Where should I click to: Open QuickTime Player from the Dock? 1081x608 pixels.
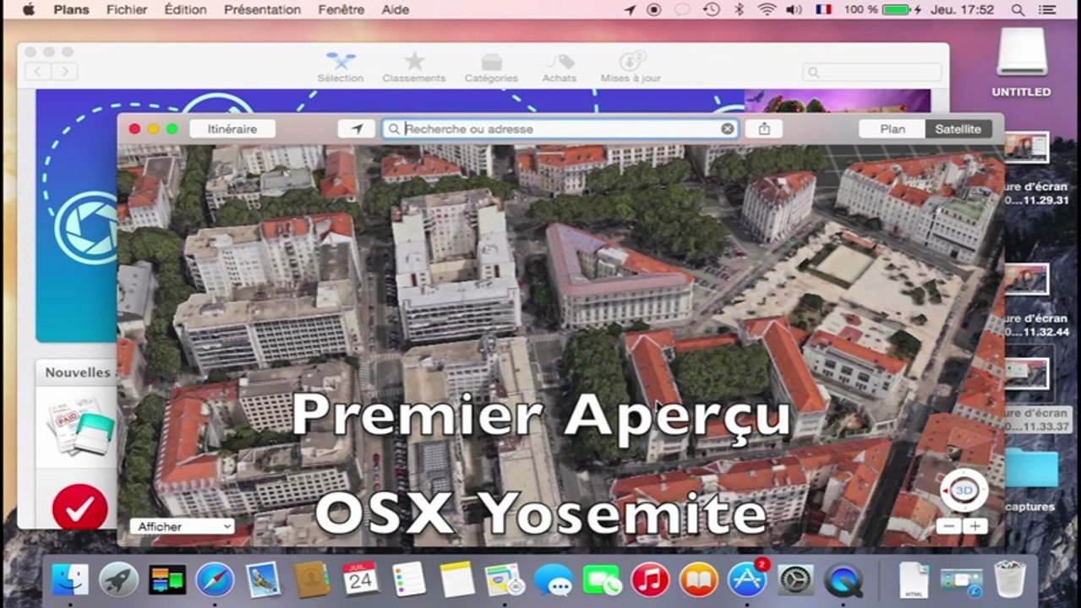click(844, 579)
